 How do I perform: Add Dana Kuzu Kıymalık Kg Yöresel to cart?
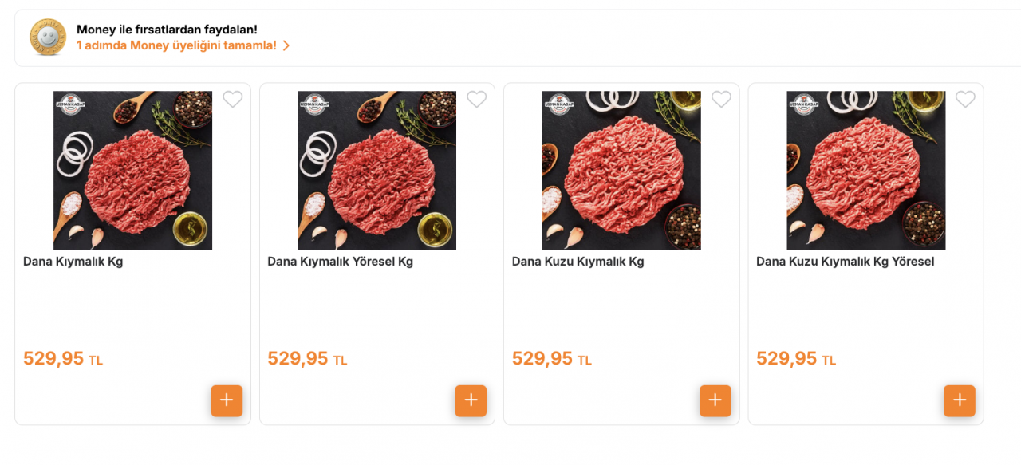[x=959, y=401]
